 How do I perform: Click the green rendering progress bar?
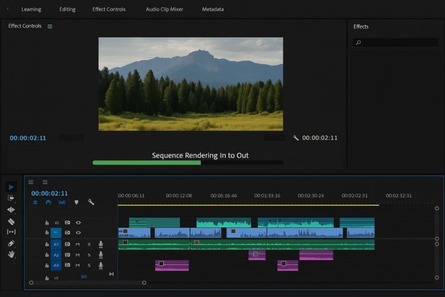coord(147,163)
